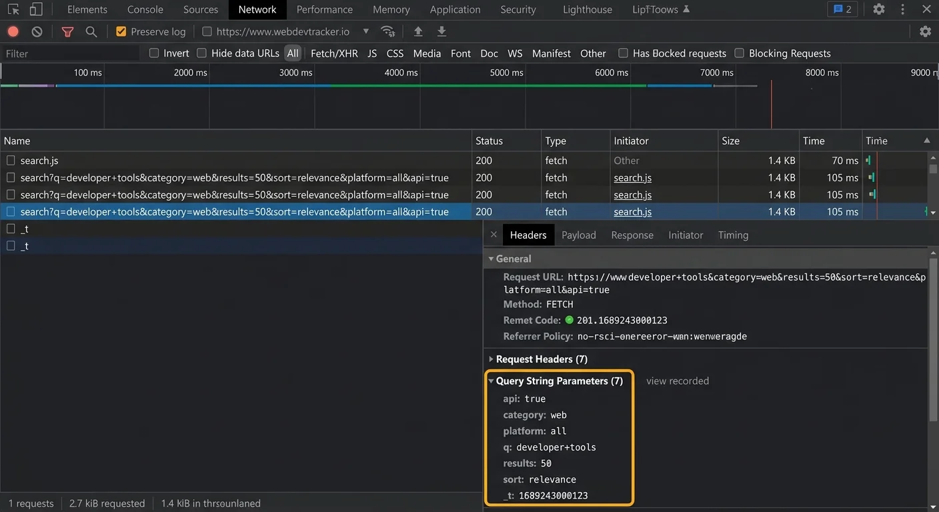Image resolution: width=939 pixels, height=512 pixels.
Task: Enable Preserve log checkbox
Action: pyautogui.click(x=121, y=31)
